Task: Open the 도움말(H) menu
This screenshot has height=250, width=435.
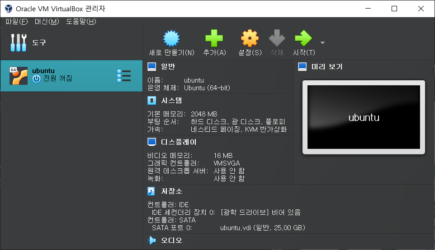Action: pyautogui.click(x=81, y=22)
